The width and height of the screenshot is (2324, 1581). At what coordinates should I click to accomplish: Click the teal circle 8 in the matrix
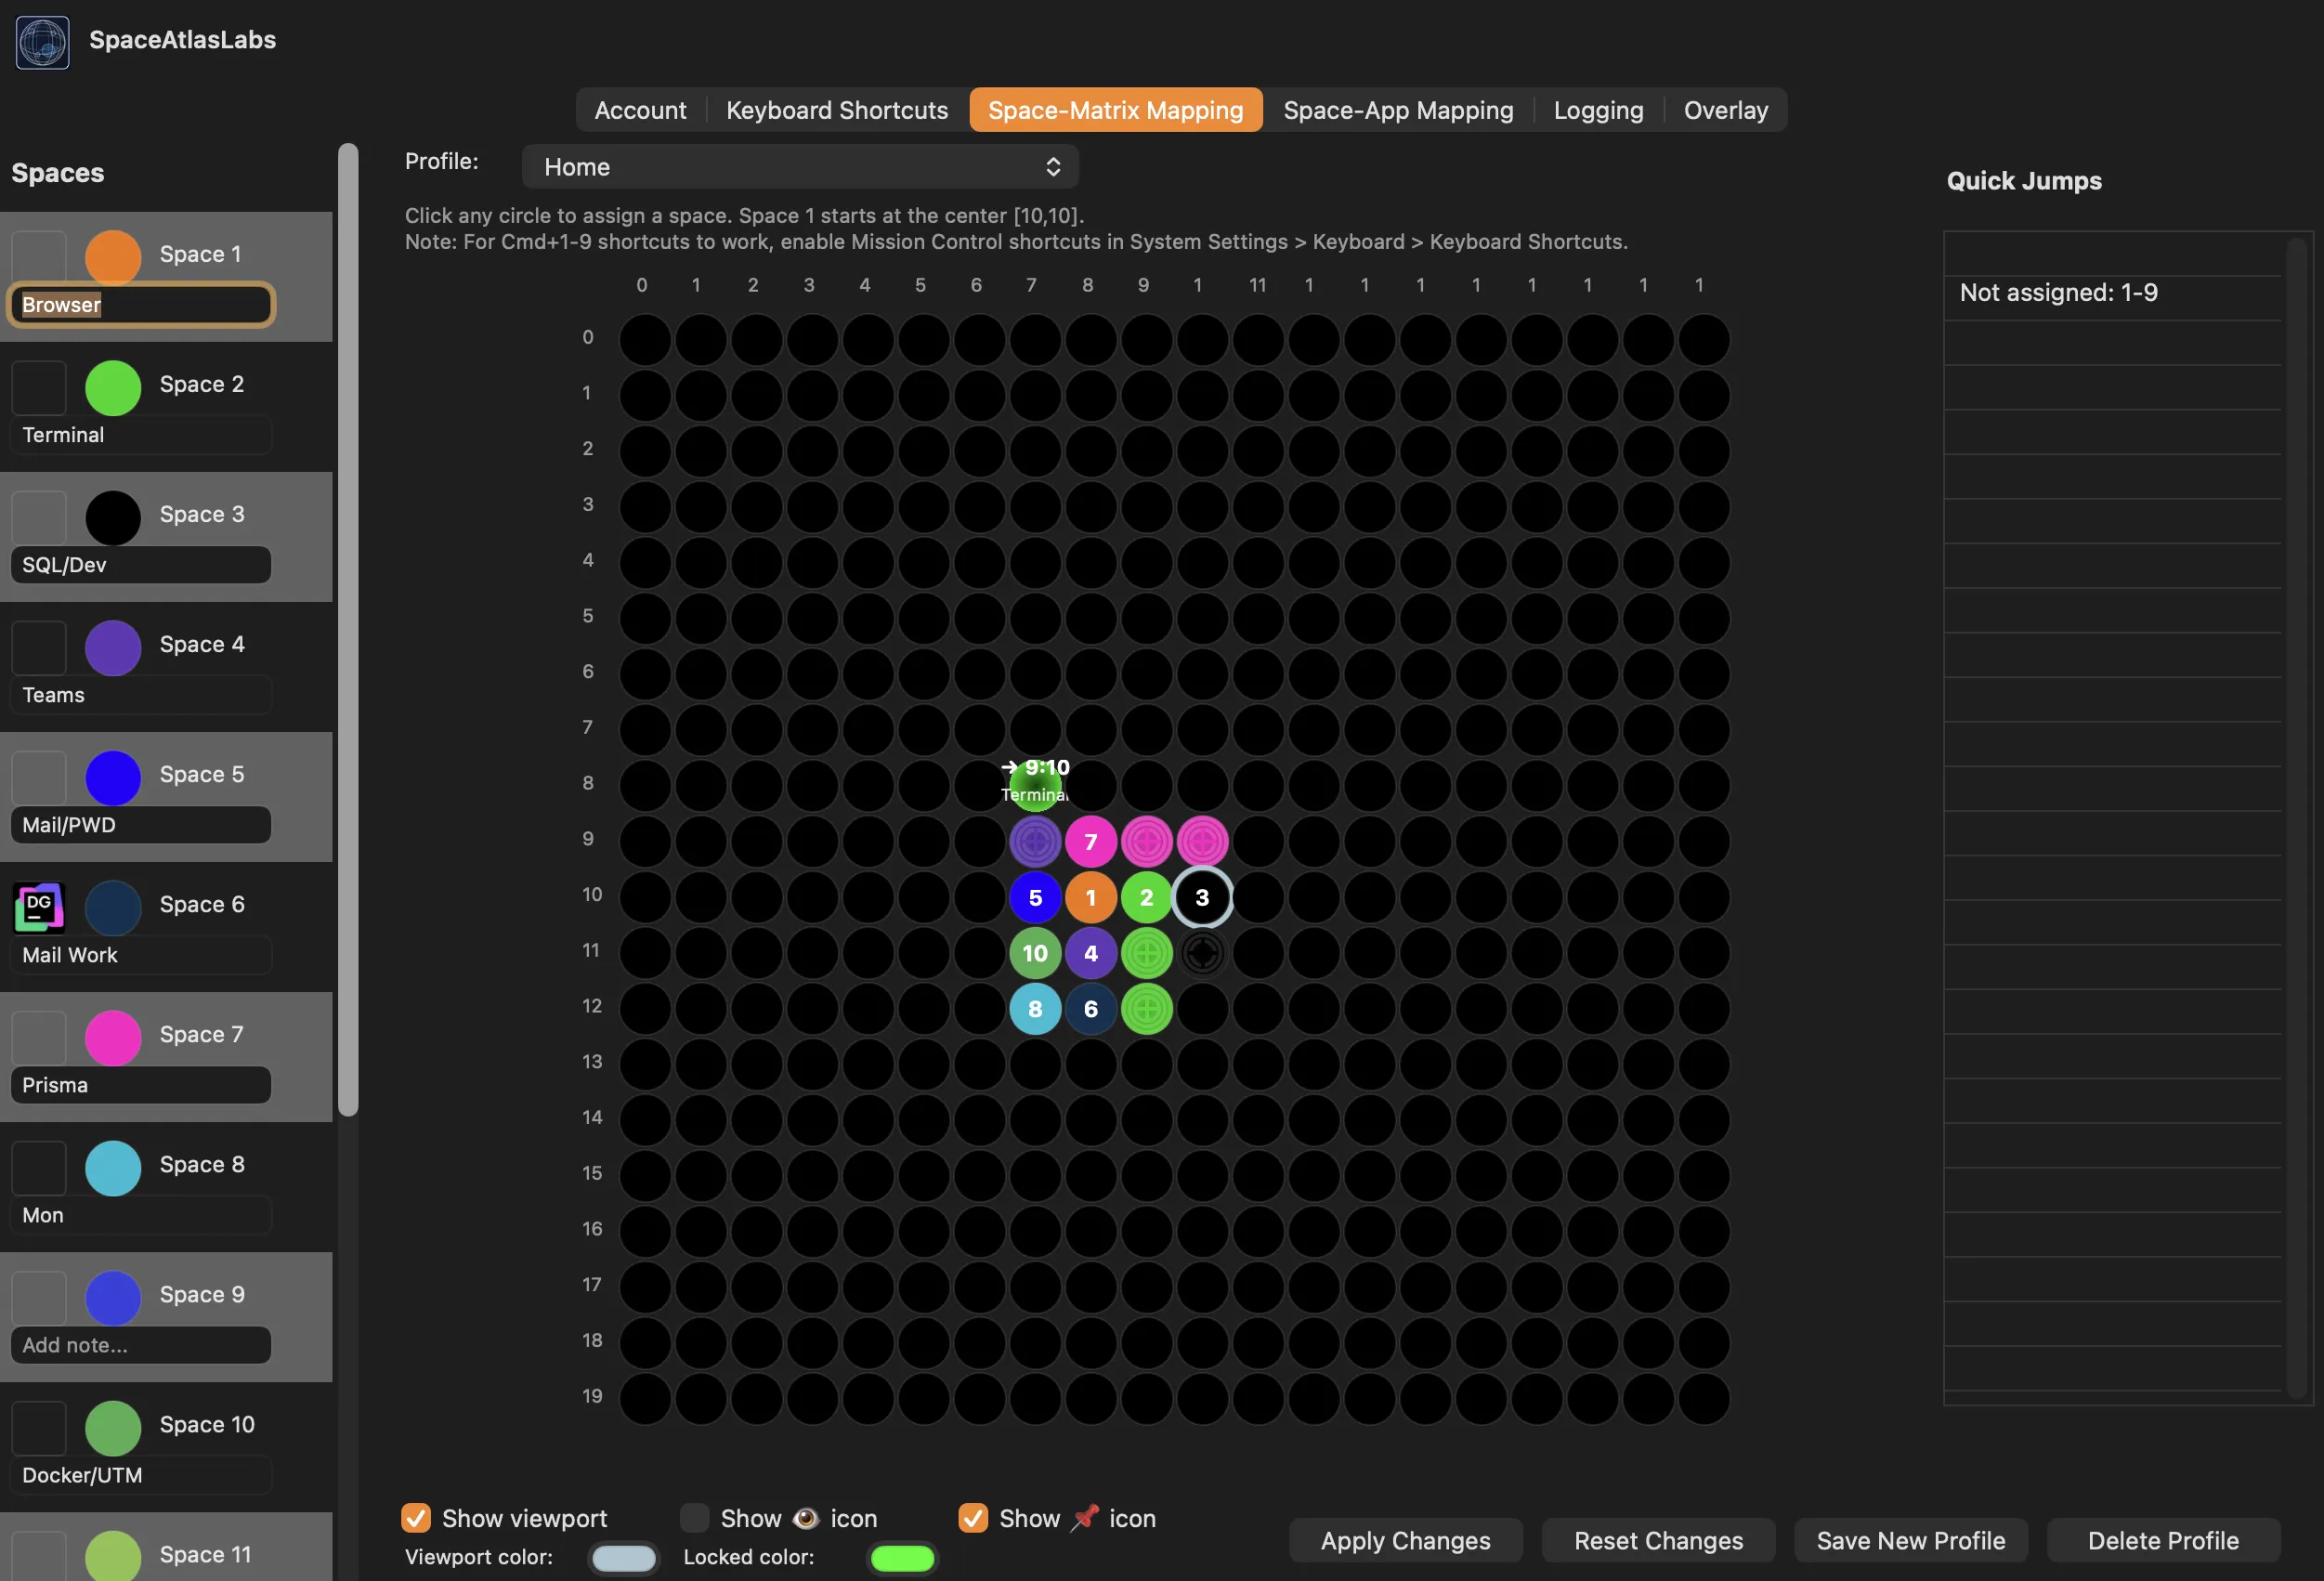pos(1035,1009)
